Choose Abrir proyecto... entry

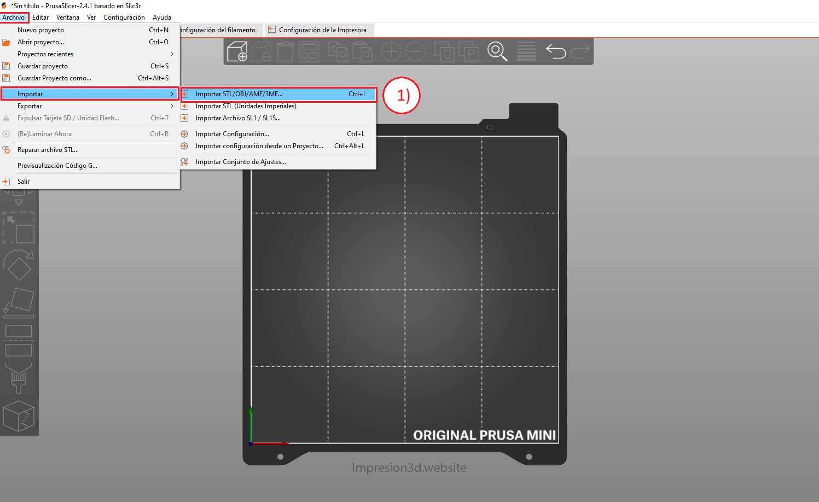tap(90, 42)
